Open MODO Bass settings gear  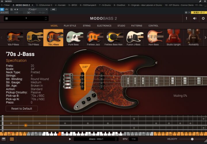[203, 18]
